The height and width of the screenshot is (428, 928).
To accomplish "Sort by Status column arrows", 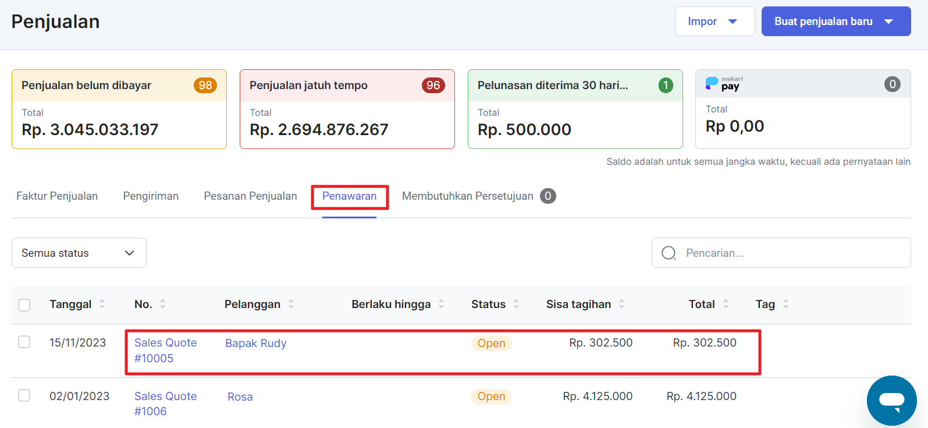I will [516, 304].
